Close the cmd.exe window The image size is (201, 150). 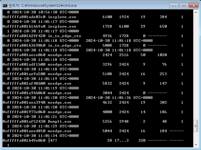pos(194,6)
